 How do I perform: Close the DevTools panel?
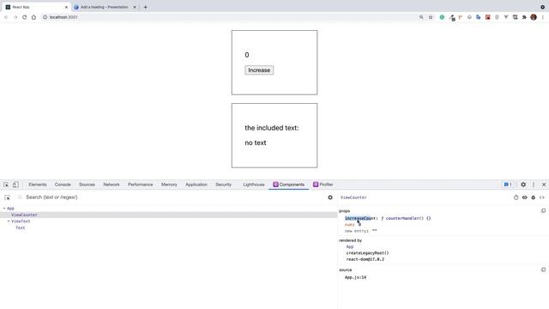click(x=544, y=185)
